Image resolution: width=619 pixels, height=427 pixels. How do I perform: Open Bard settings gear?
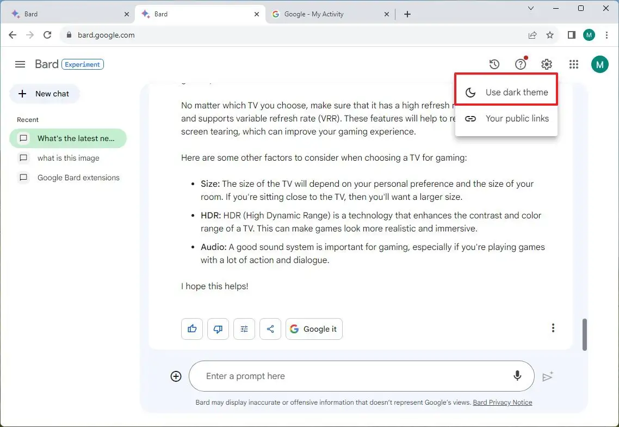click(546, 64)
